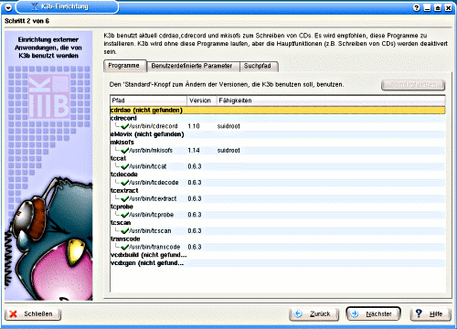Select the /usr/bin/tcextract path entry

click(x=153, y=198)
